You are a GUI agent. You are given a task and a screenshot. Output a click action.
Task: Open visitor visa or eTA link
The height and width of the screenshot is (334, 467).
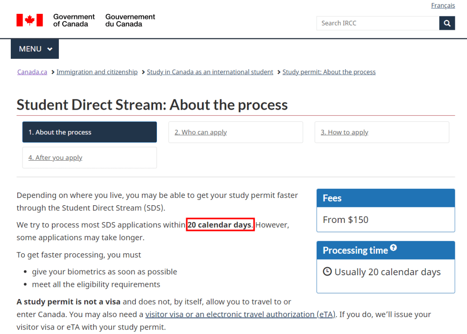(240, 315)
